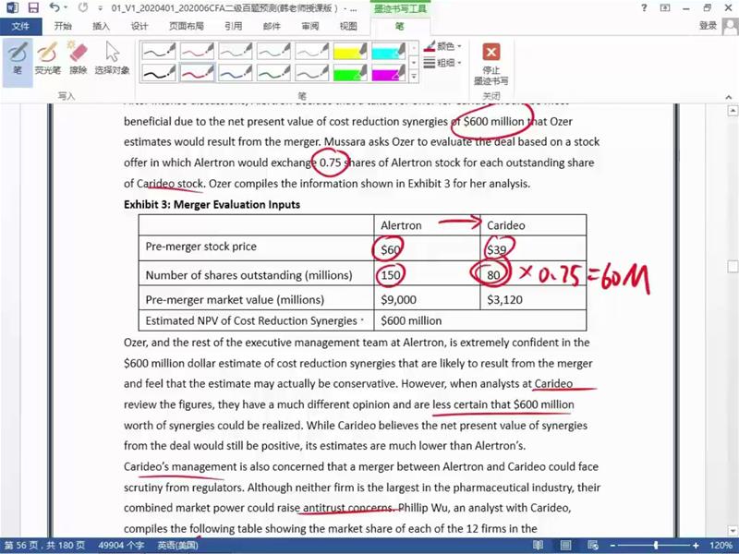Click the vertical scrollbar thumb
The width and height of the screenshot is (739, 554).
[x=733, y=267]
